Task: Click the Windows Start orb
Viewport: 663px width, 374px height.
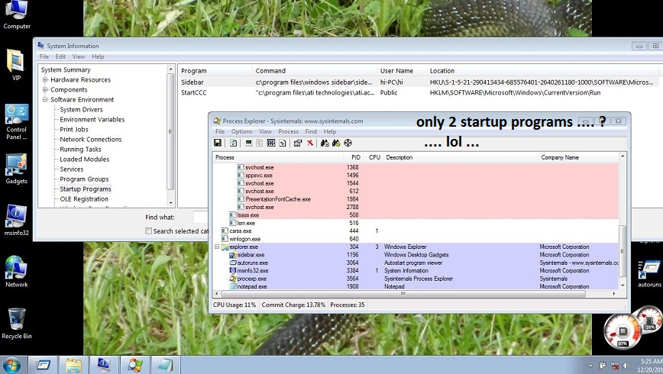Action: pos(11,365)
